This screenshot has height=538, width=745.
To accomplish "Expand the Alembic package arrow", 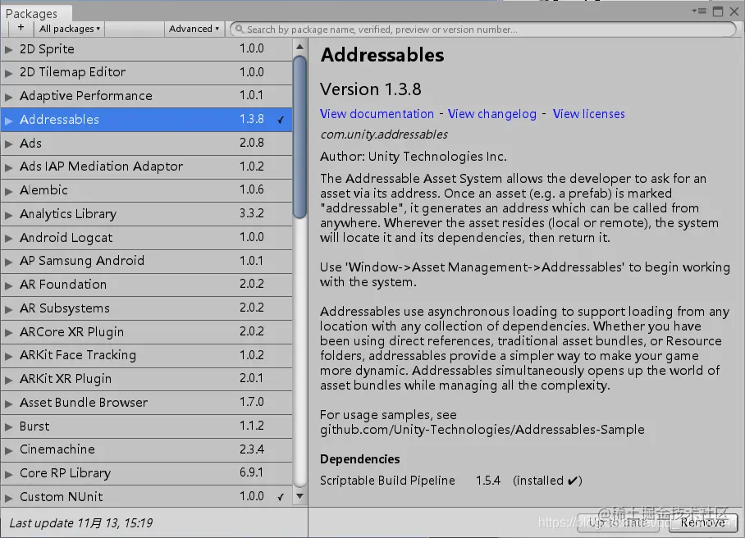I will coord(8,191).
